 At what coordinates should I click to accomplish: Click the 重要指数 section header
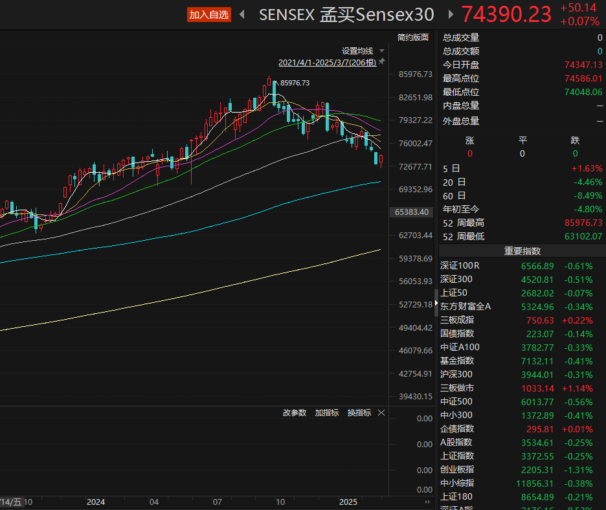[522, 251]
